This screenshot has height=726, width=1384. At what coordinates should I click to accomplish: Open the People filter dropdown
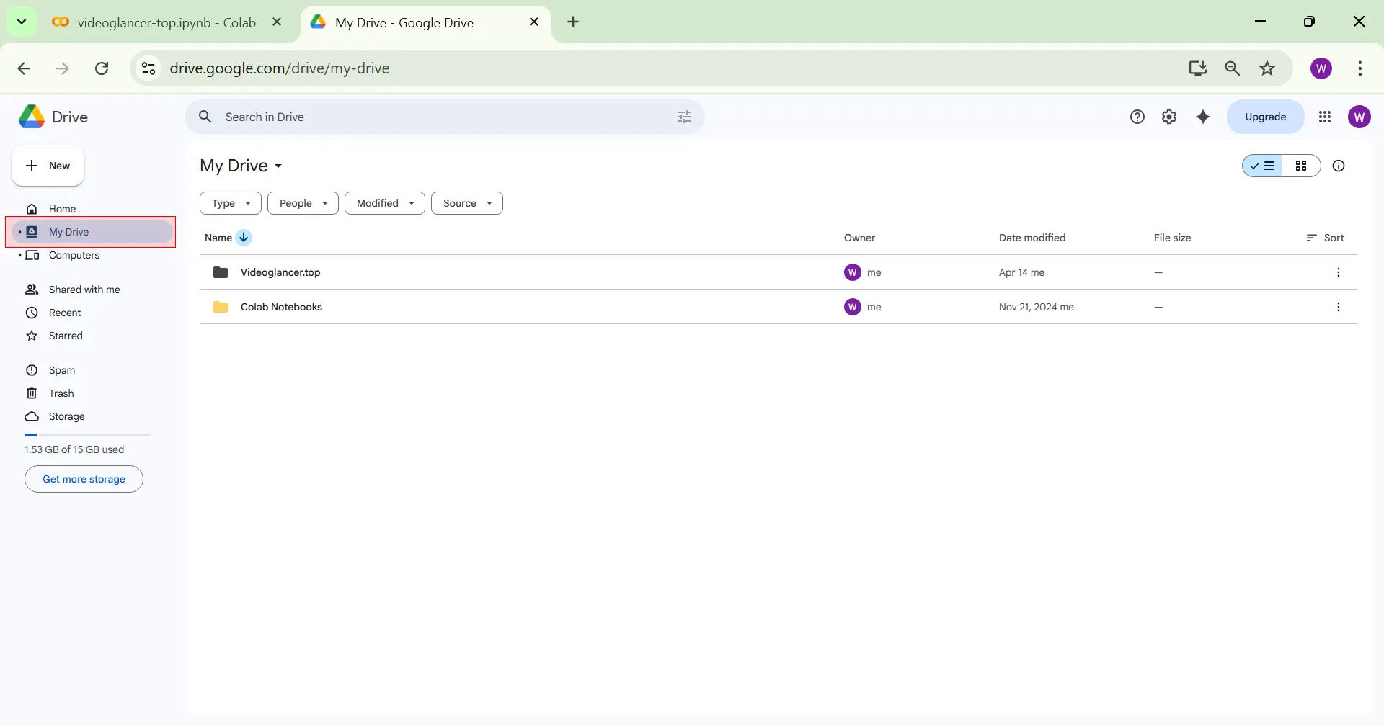303,203
